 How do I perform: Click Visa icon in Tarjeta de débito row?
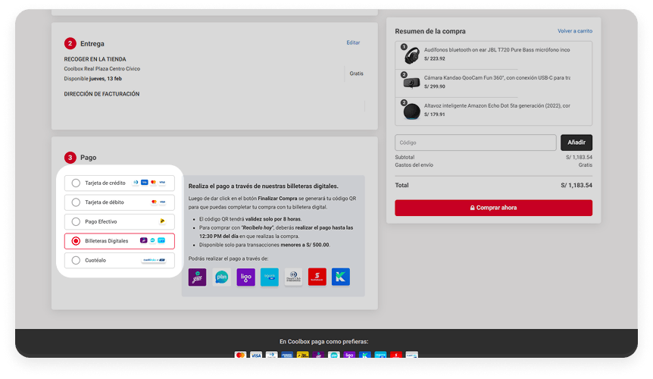162,202
